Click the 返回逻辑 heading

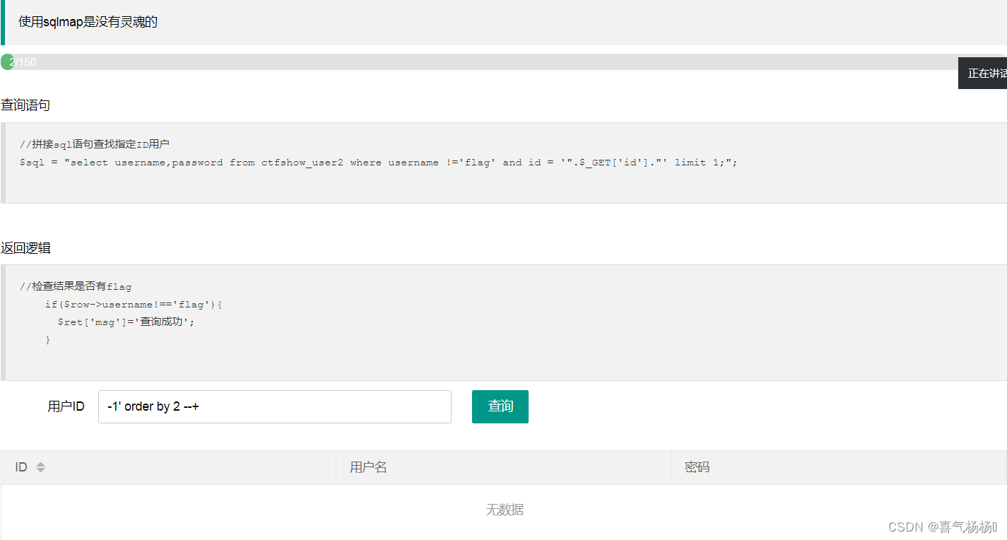point(25,248)
